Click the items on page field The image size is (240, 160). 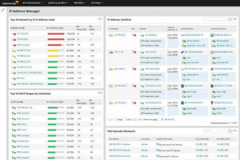point(160,120)
